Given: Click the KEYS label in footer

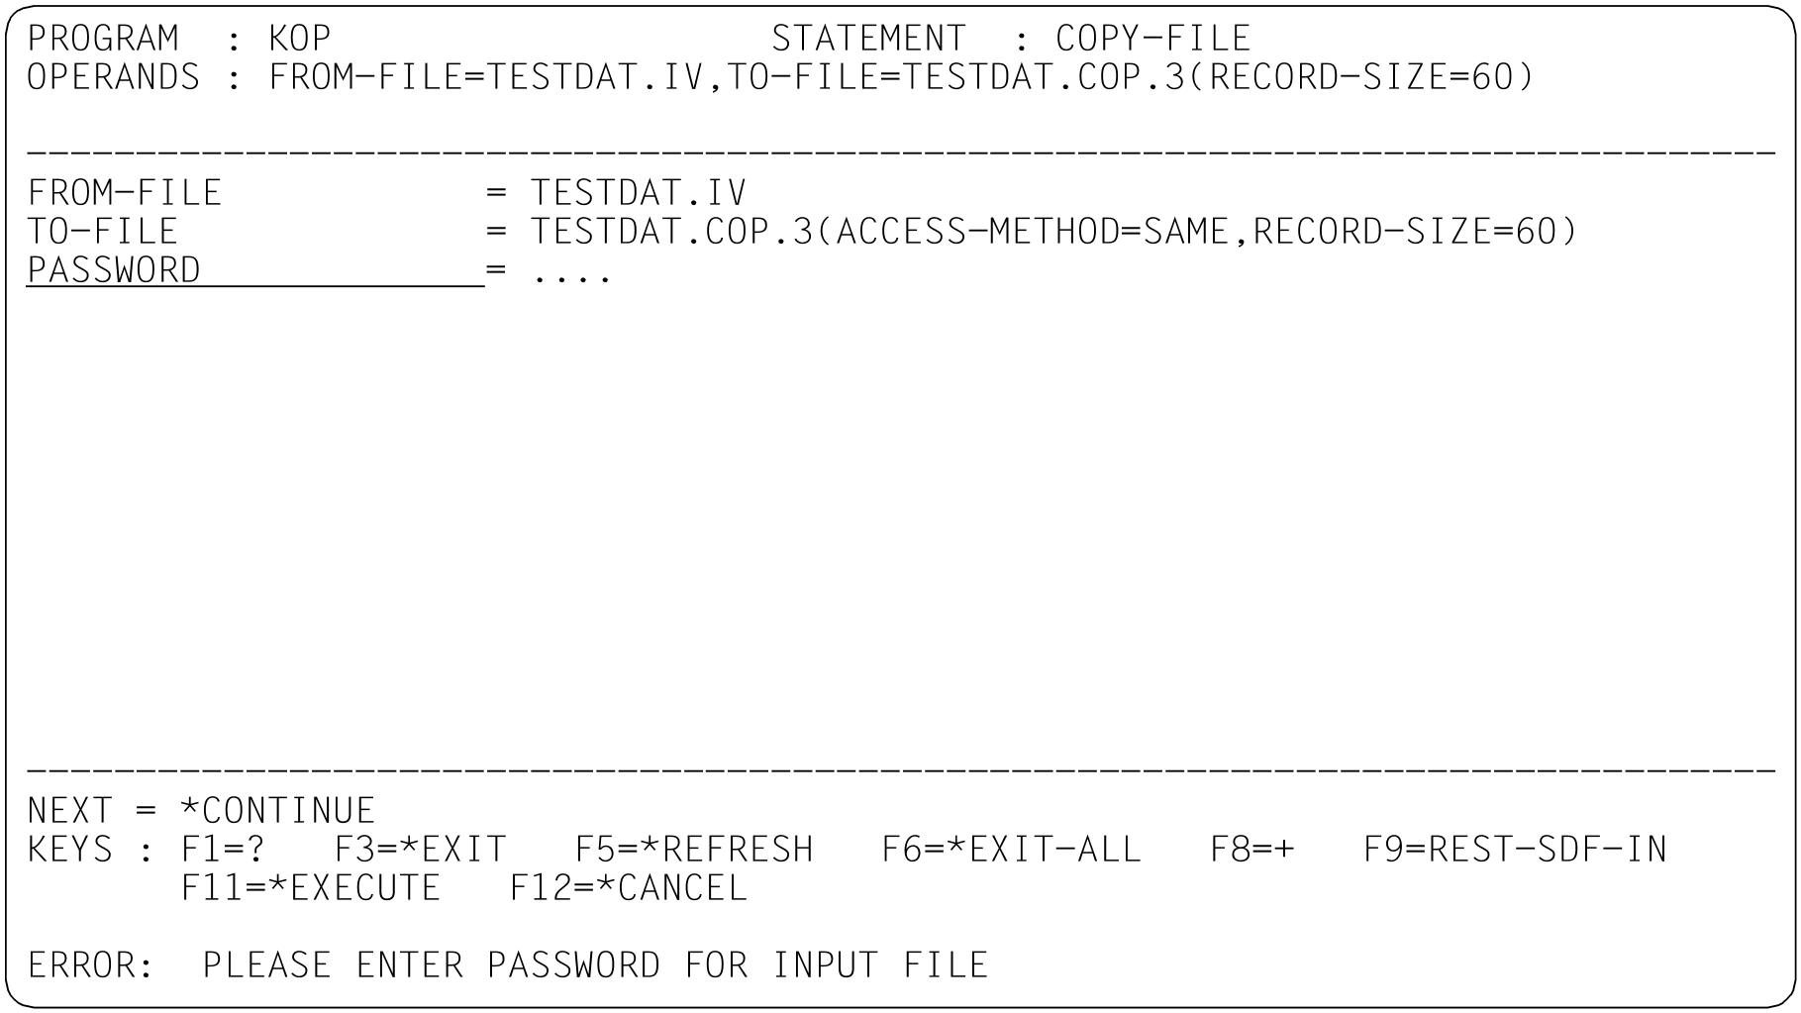Looking at the screenshot, I should (x=70, y=850).
